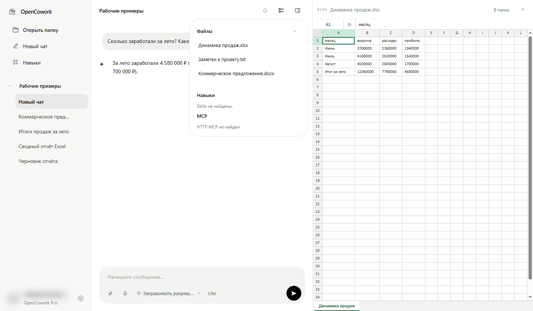The image size is (533, 311).
Task: Toggle the files and skills list icon
Action: [281, 11]
